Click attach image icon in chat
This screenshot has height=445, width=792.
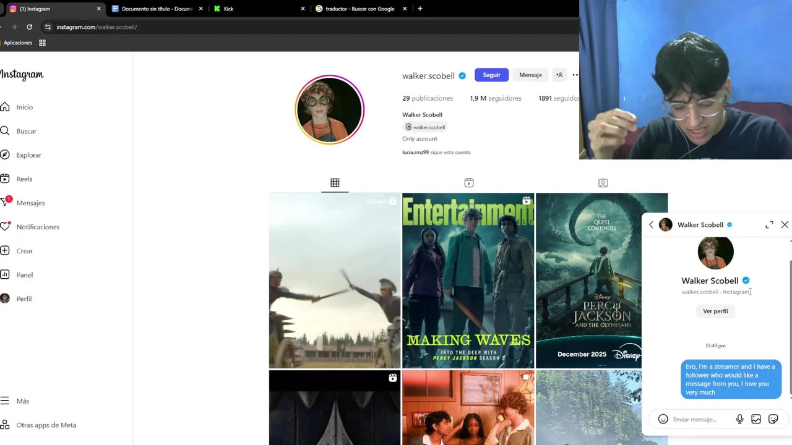point(756,419)
